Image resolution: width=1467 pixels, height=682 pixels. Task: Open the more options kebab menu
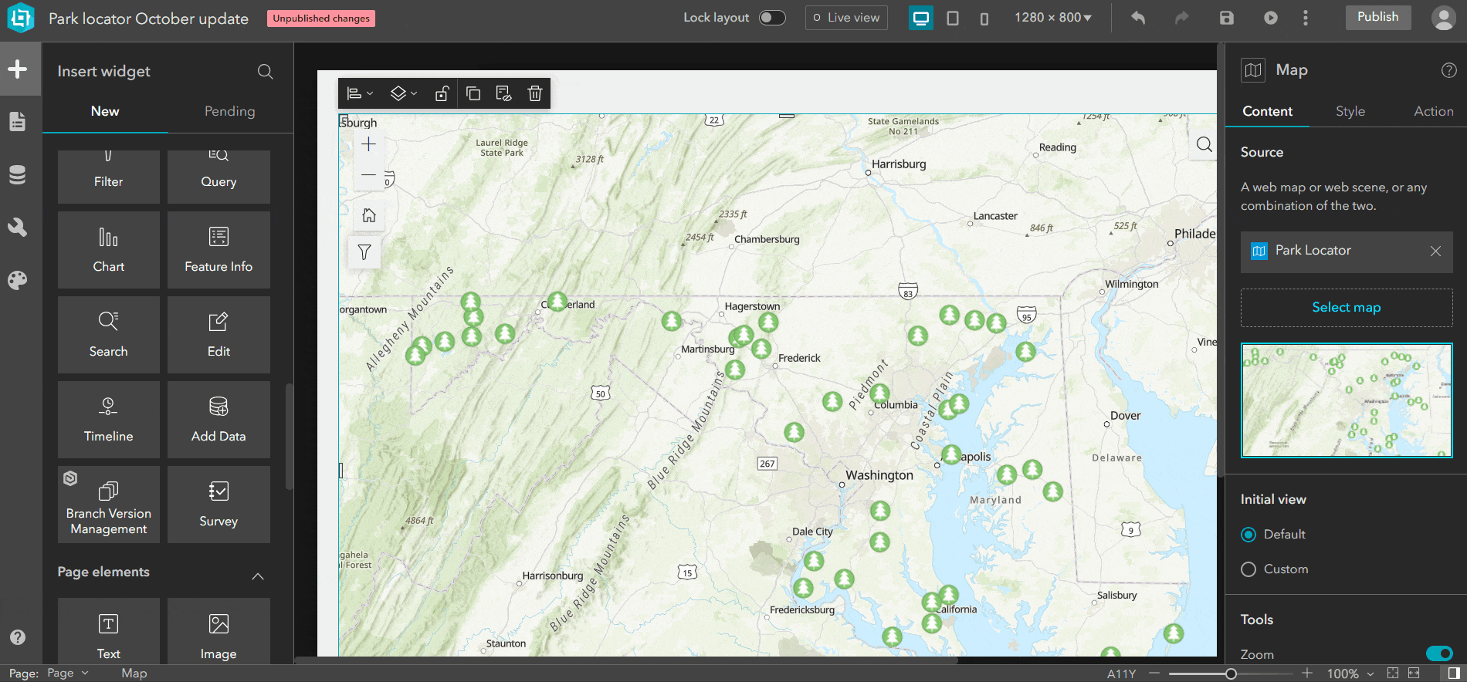[x=1306, y=18]
